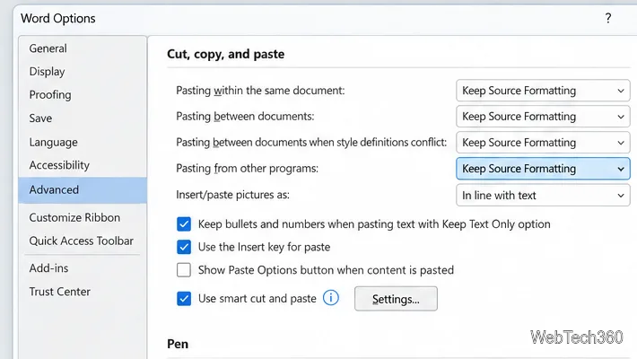Open Pasting between documents dropdown
Screen dimensions: 637x359
pyautogui.click(x=543, y=117)
